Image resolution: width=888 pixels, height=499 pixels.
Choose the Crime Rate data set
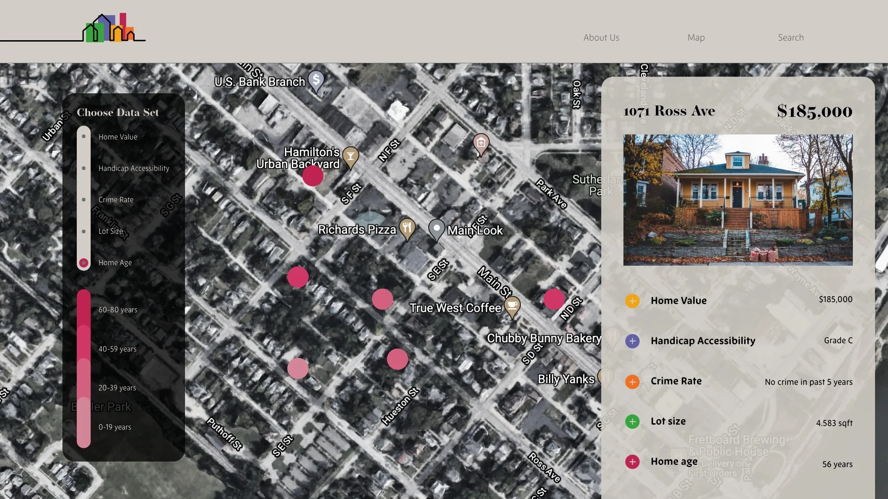[84, 200]
